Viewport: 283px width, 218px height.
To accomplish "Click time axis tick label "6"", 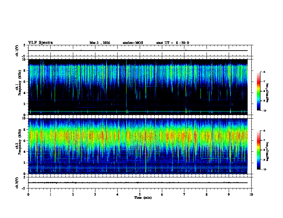I will coord(162,194).
